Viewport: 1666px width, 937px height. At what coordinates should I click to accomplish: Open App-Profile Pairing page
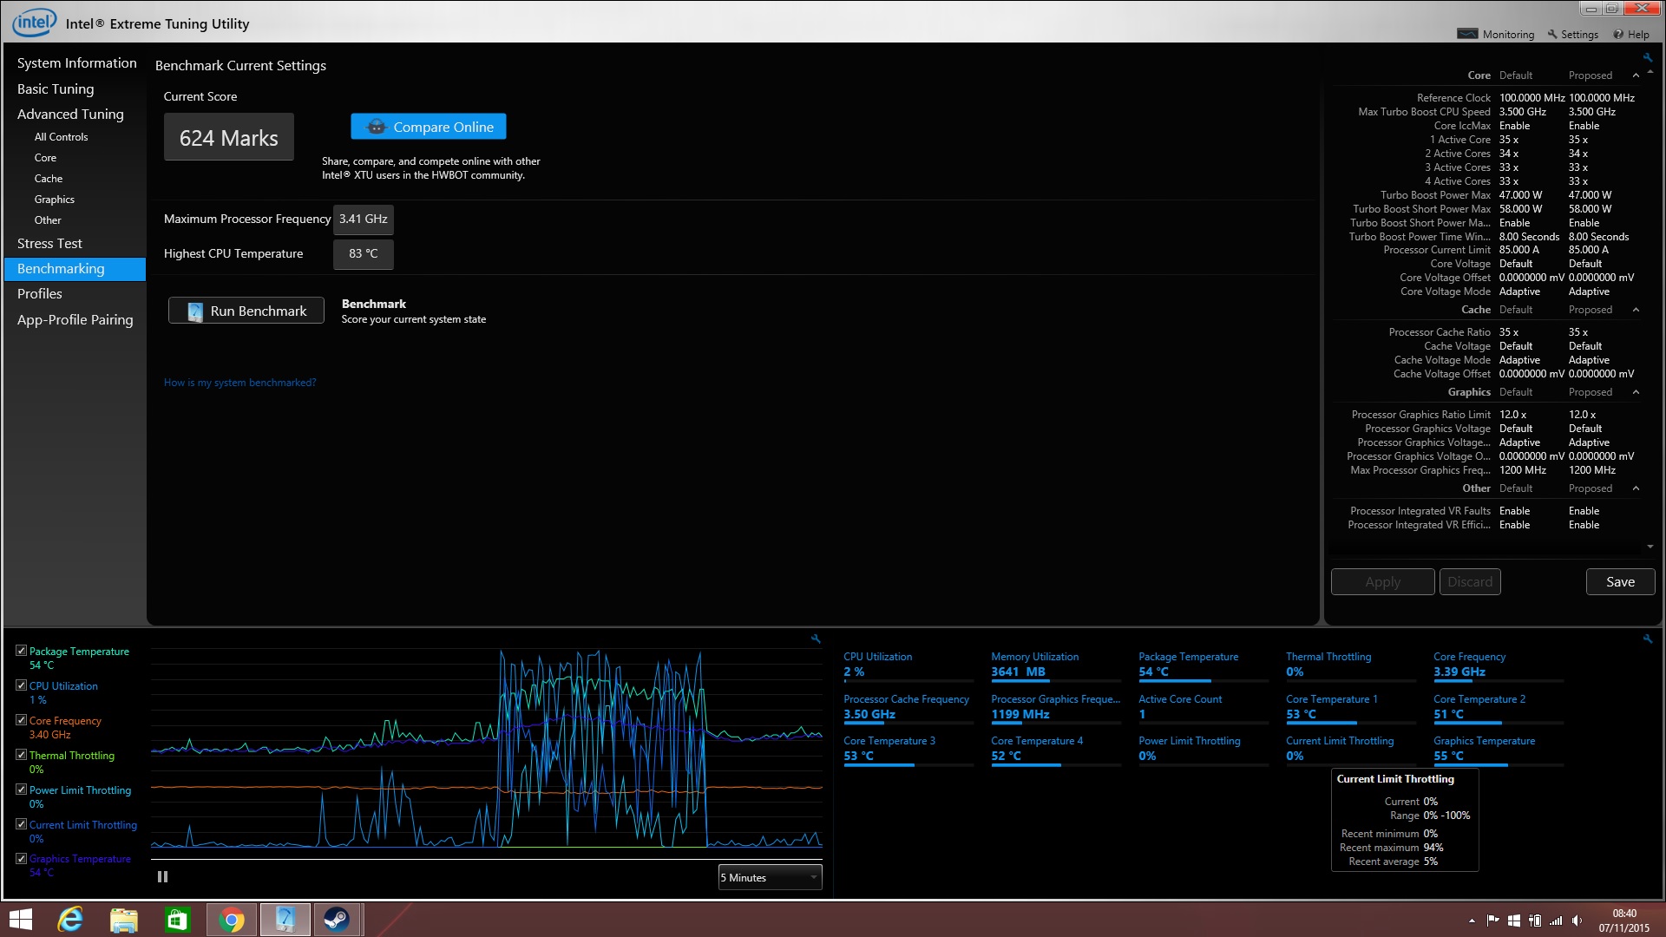[x=75, y=320]
